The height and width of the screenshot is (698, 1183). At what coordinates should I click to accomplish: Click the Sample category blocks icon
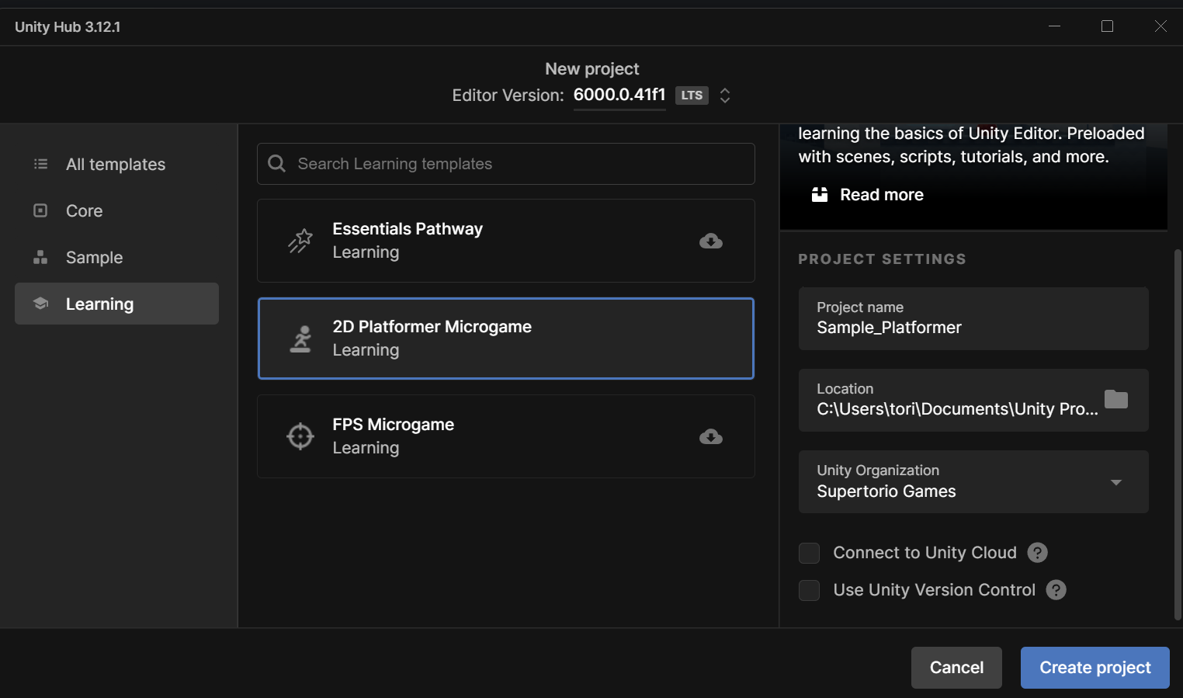pos(40,257)
